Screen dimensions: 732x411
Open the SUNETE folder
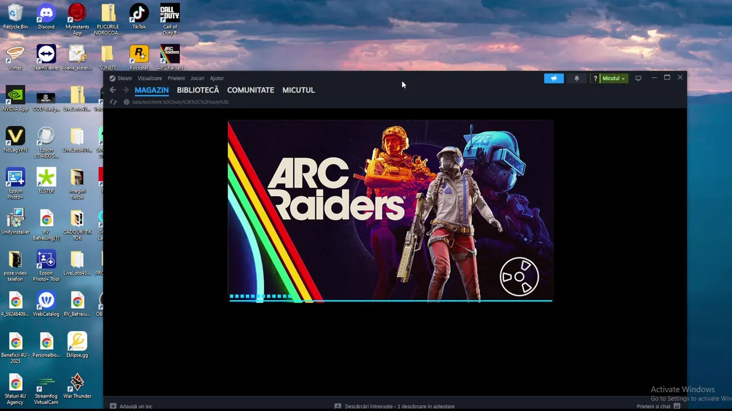click(x=108, y=58)
